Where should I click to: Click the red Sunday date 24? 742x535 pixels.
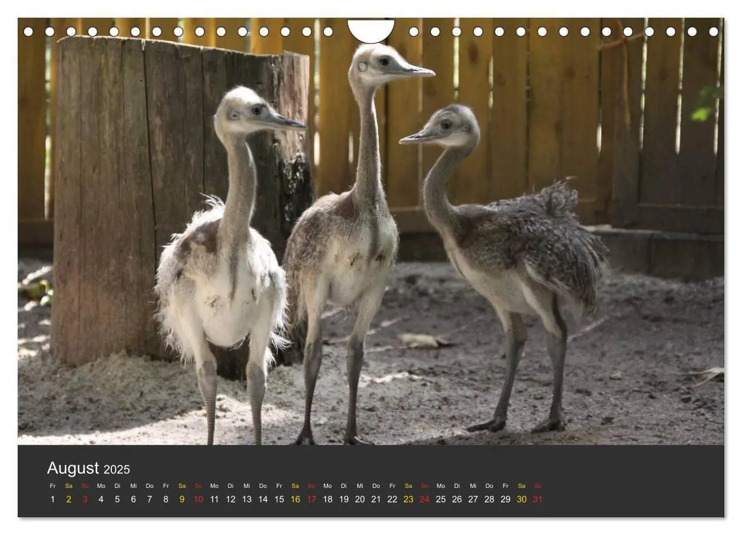[425, 499]
